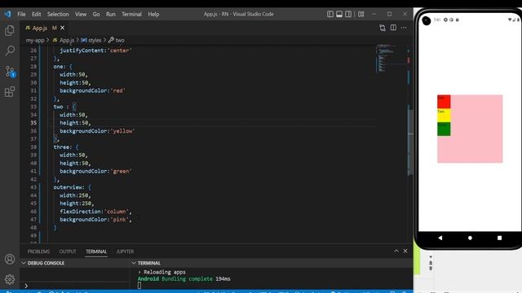
Task: Open editor More Actions ellipsis
Action: 404,28
